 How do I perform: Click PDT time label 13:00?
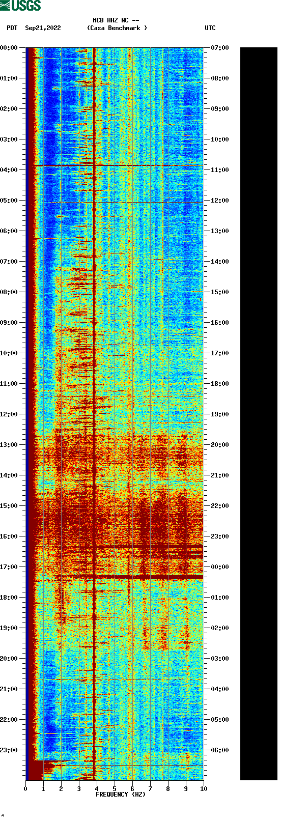click(x=9, y=445)
